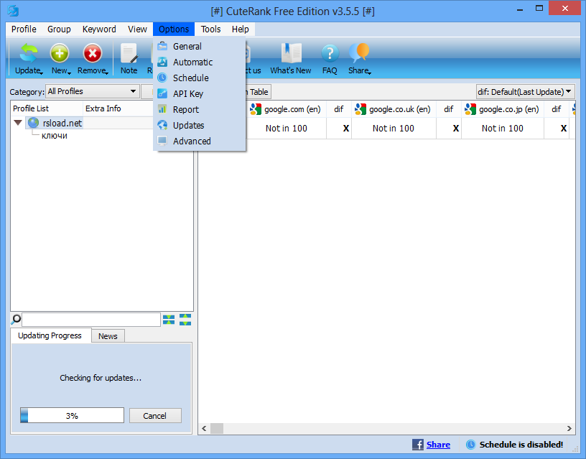Screen dimensions: 586x459
Task: Click the Advanced monitor menu icon
Action: click(162, 141)
